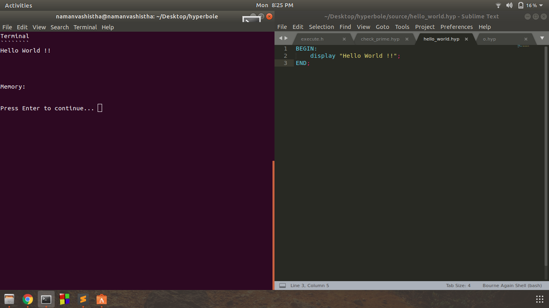
Task: Open Terminal window File menu
Action: (7, 27)
